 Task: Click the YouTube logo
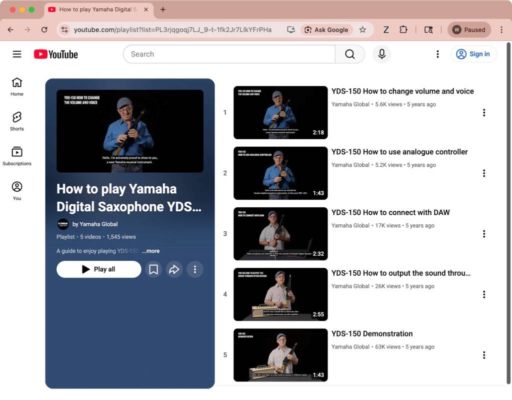click(56, 54)
